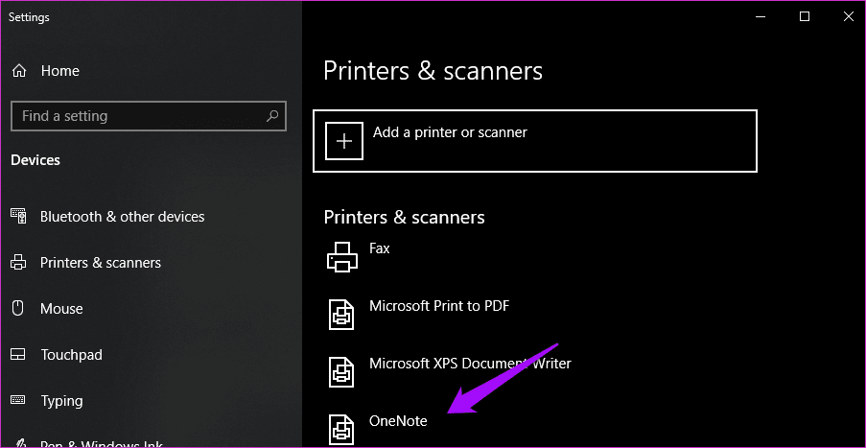
Task: Select the OneNote printer entry
Action: pos(398,421)
